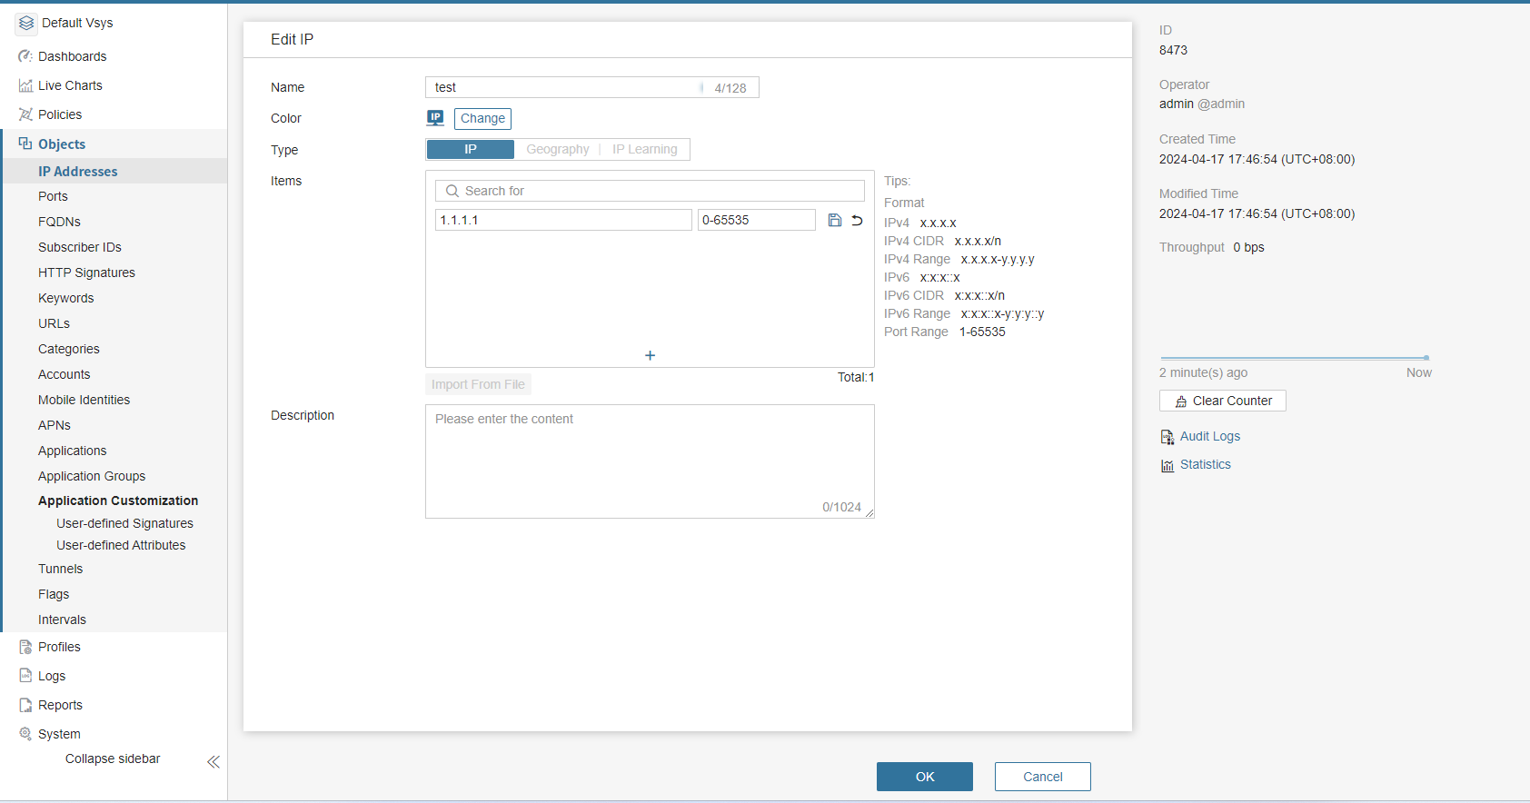
Task: Click the save icon in the item row
Action: tap(834, 220)
